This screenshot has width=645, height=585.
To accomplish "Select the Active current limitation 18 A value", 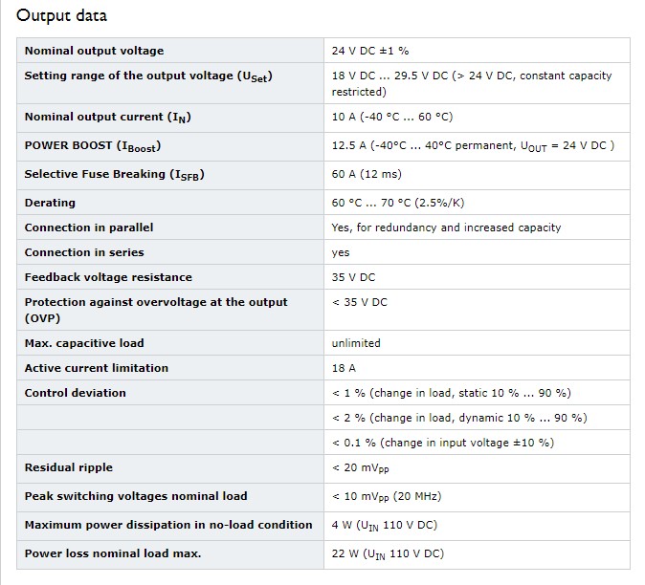I will click(344, 368).
